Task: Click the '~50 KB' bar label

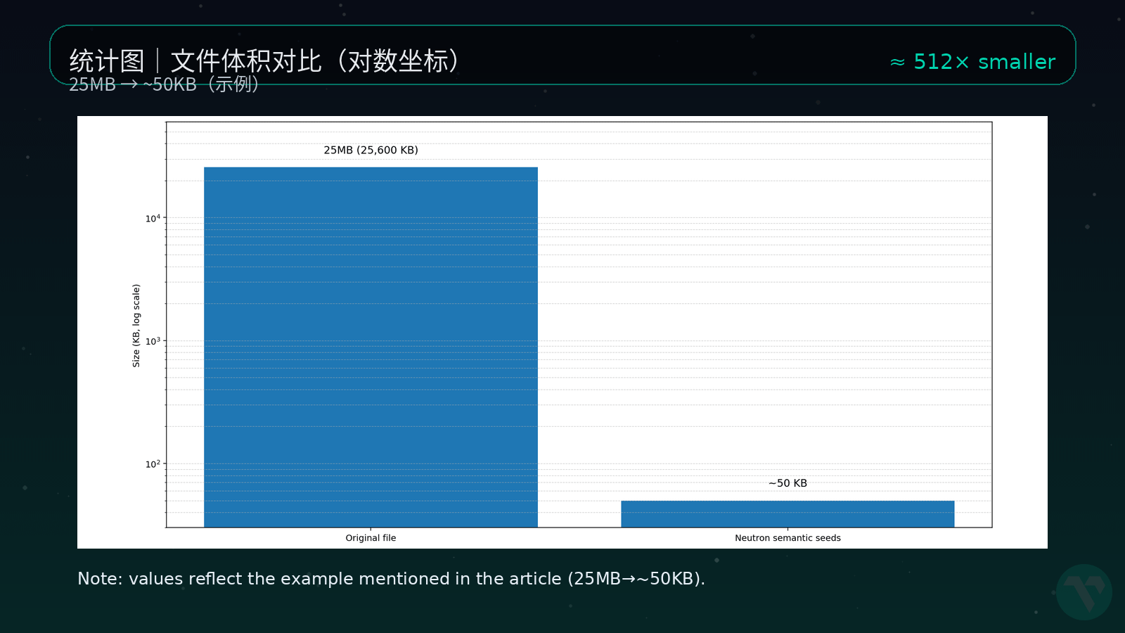Action: pos(787,483)
